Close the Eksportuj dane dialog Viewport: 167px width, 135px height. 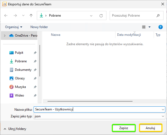coord(163,4)
